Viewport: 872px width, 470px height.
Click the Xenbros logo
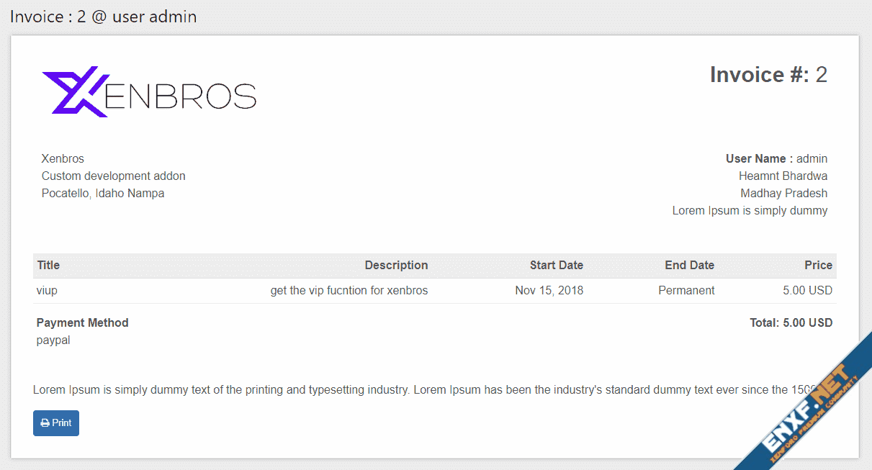[149, 92]
